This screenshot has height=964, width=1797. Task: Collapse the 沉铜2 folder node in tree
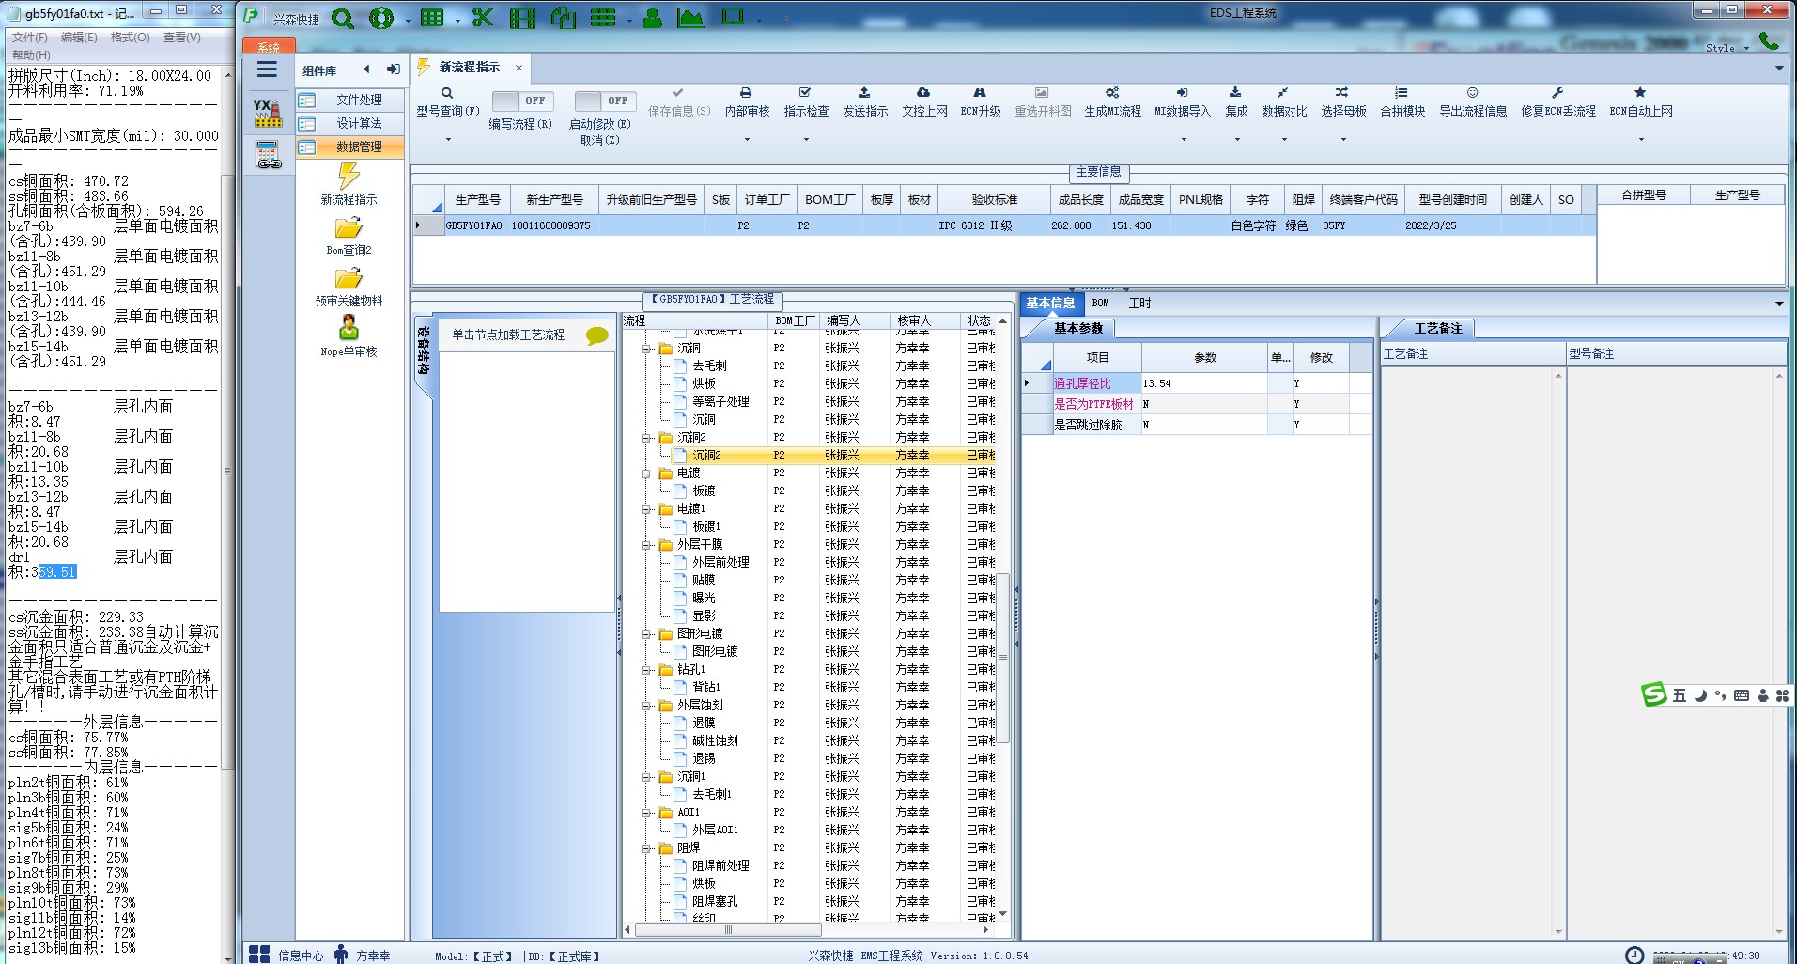pos(646,438)
